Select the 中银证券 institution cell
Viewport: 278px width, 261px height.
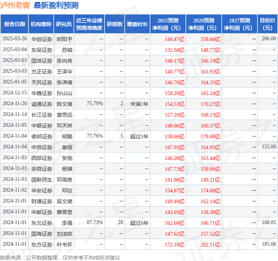(x=42, y=126)
